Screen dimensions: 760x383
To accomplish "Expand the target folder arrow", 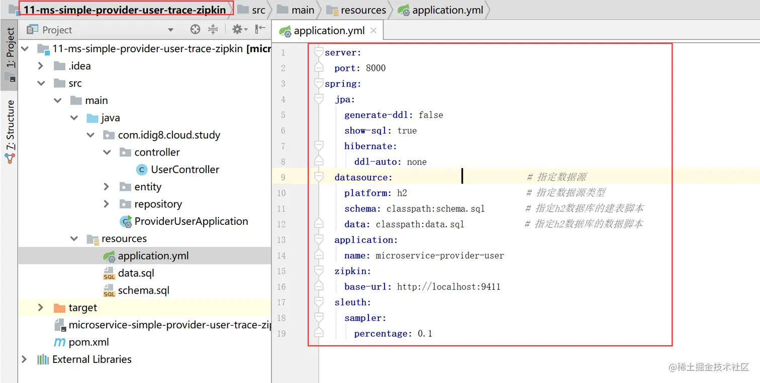I will (41, 308).
